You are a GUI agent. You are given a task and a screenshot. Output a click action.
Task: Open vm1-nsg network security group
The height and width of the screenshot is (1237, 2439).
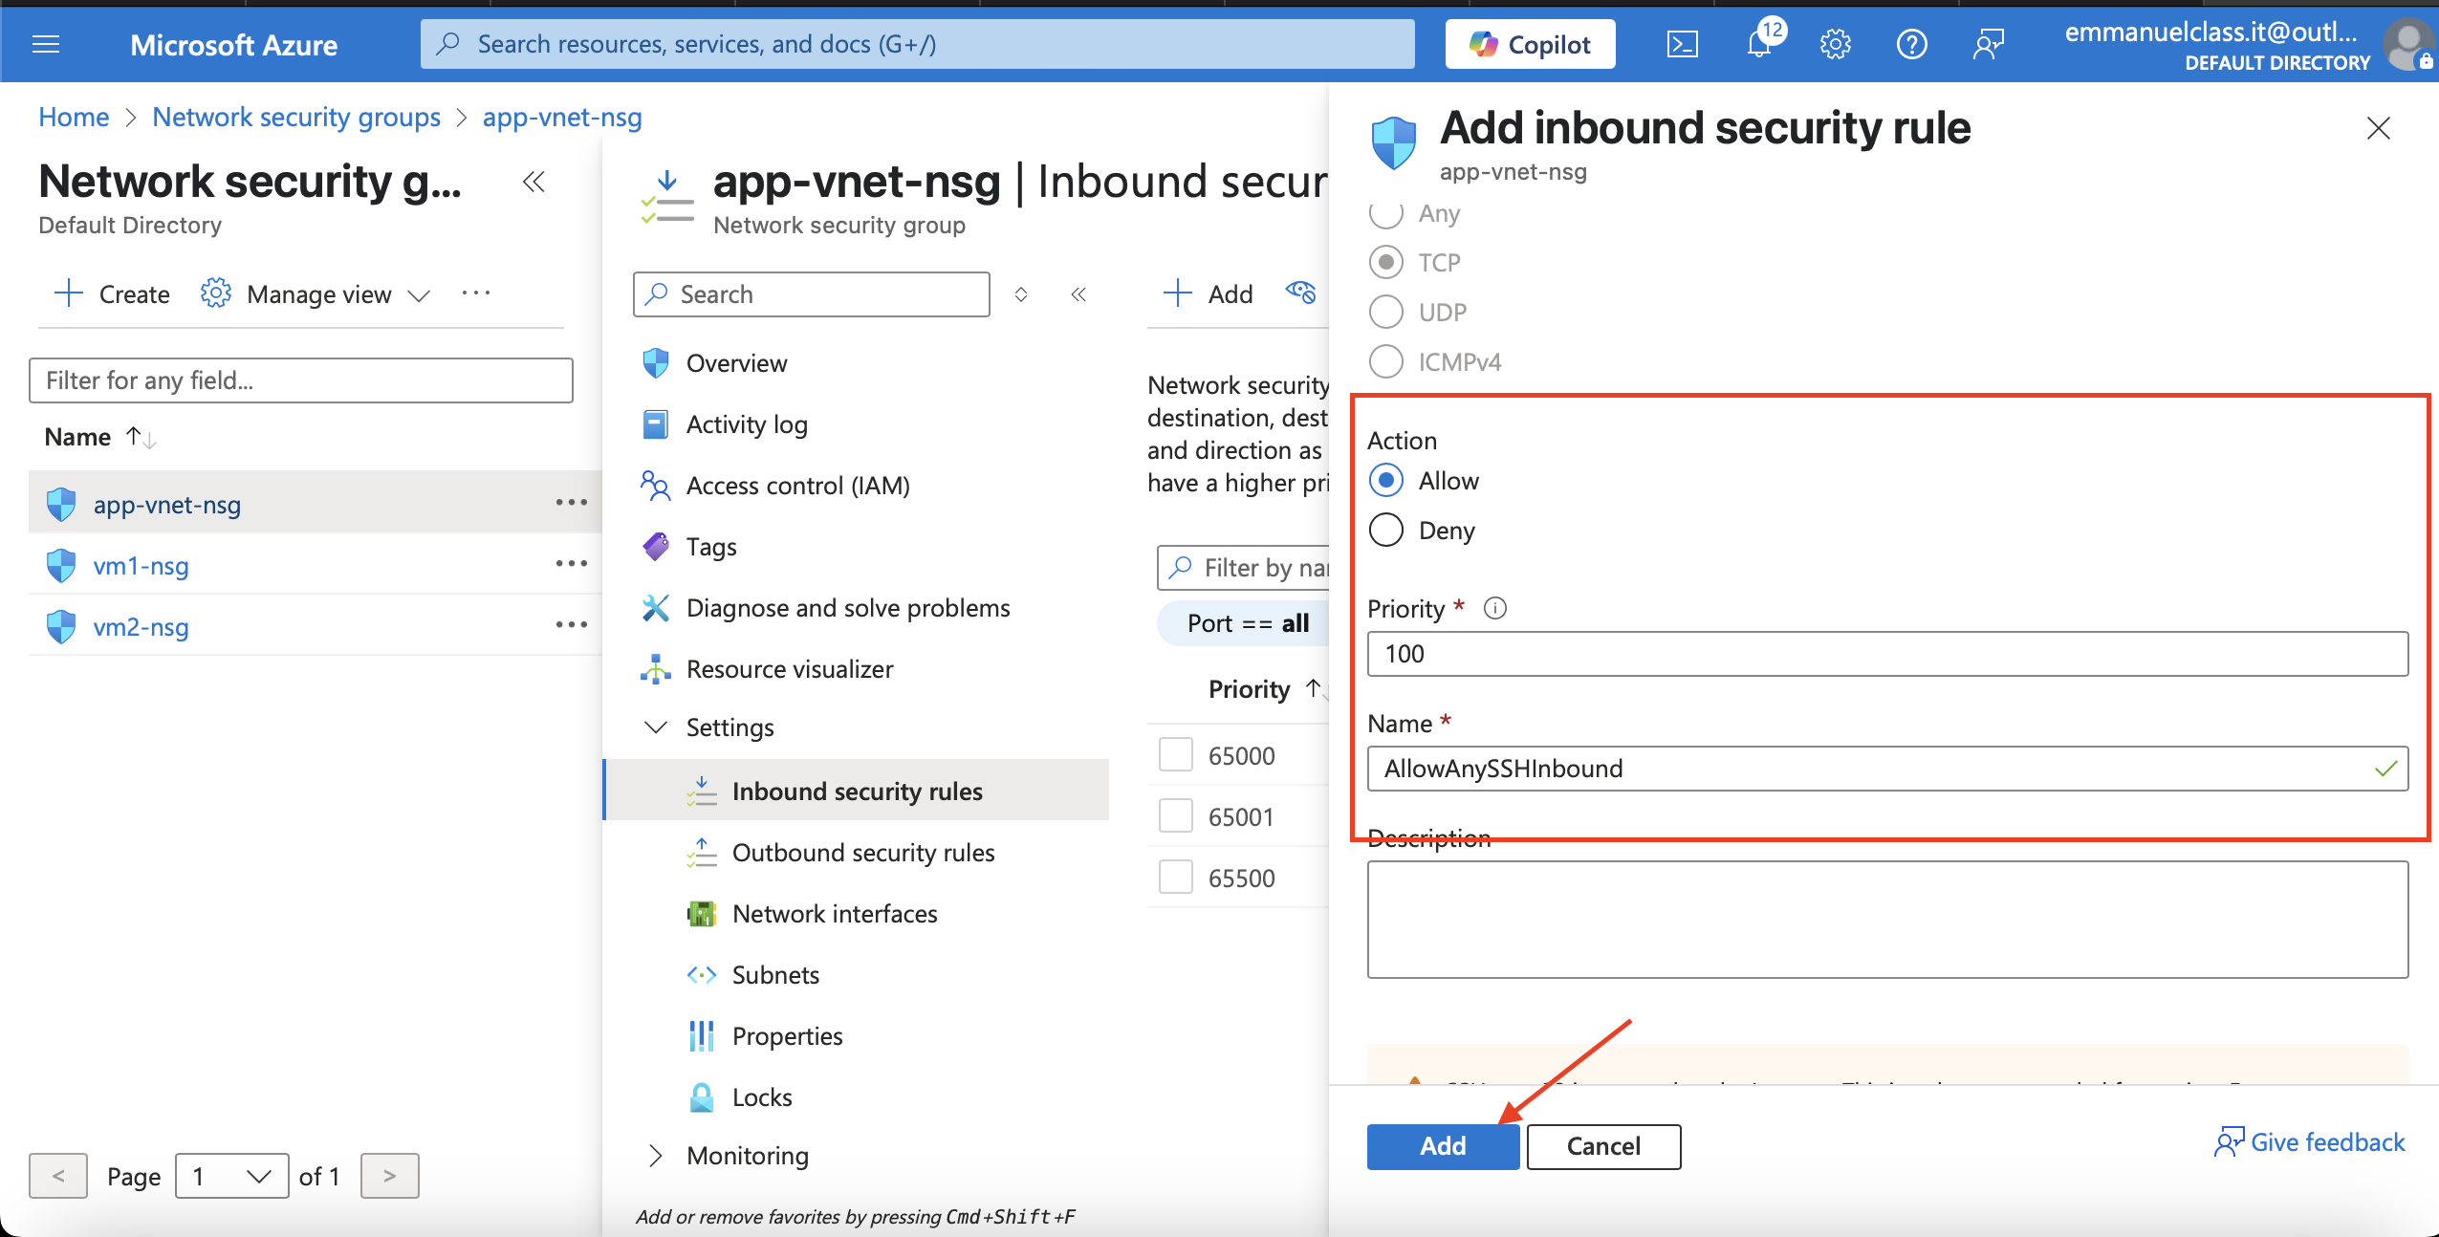click(141, 566)
